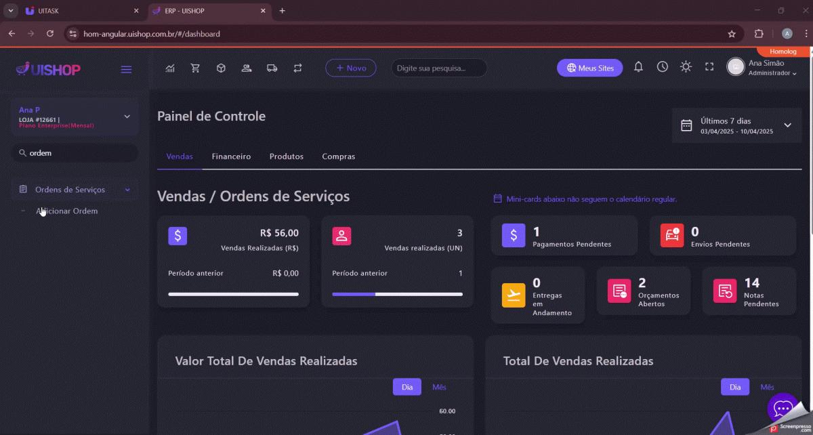
Task: Click the Vendas realizadas (UN) progress bar
Action: coord(397,294)
